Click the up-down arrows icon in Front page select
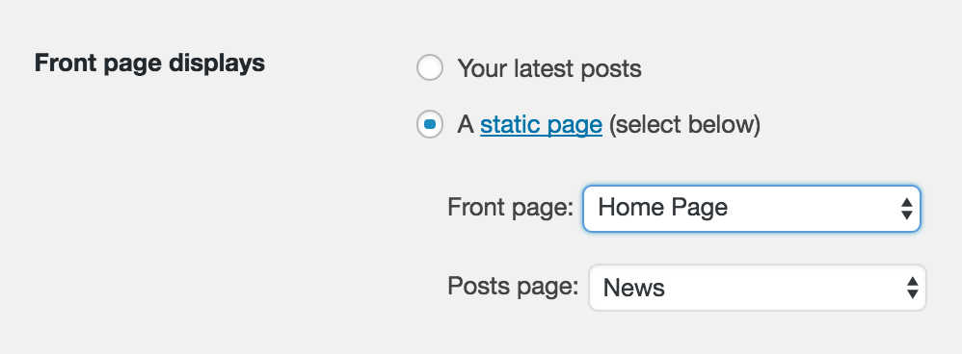The image size is (962, 354). (907, 208)
